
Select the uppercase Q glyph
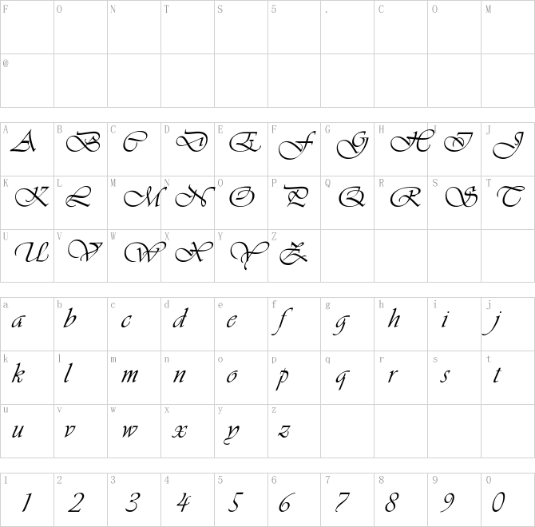[352, 196]
